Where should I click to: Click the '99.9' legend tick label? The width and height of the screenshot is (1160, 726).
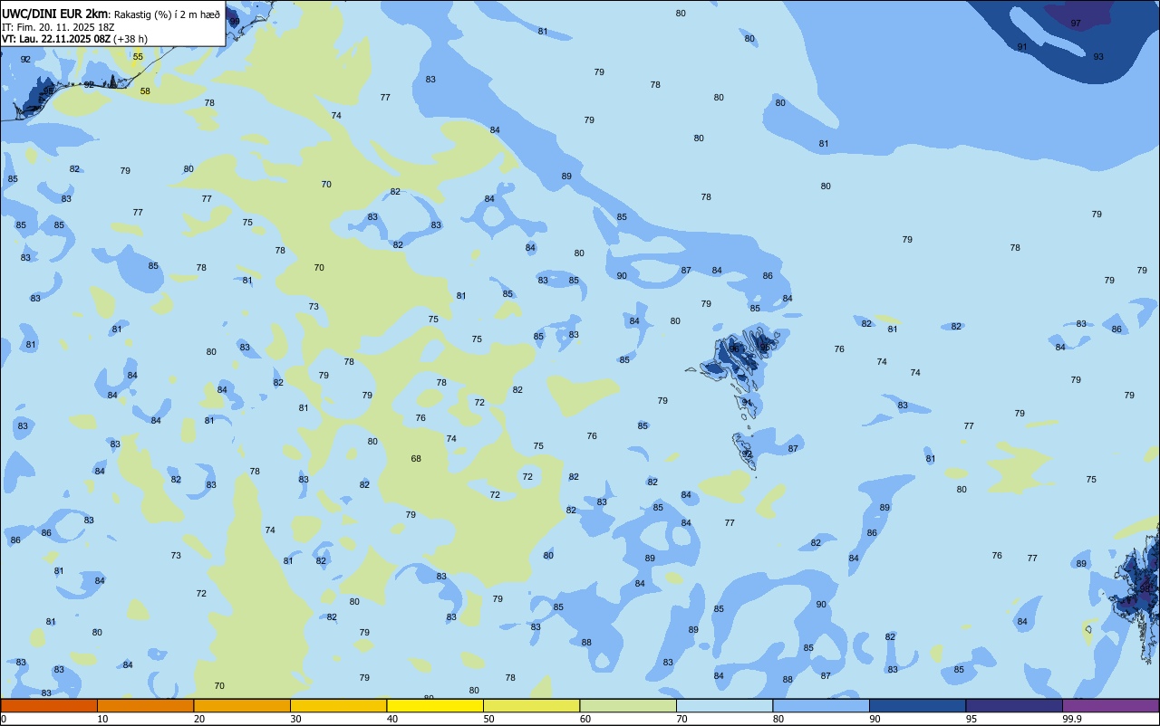pyautogui.click(x=1071, y=719)
